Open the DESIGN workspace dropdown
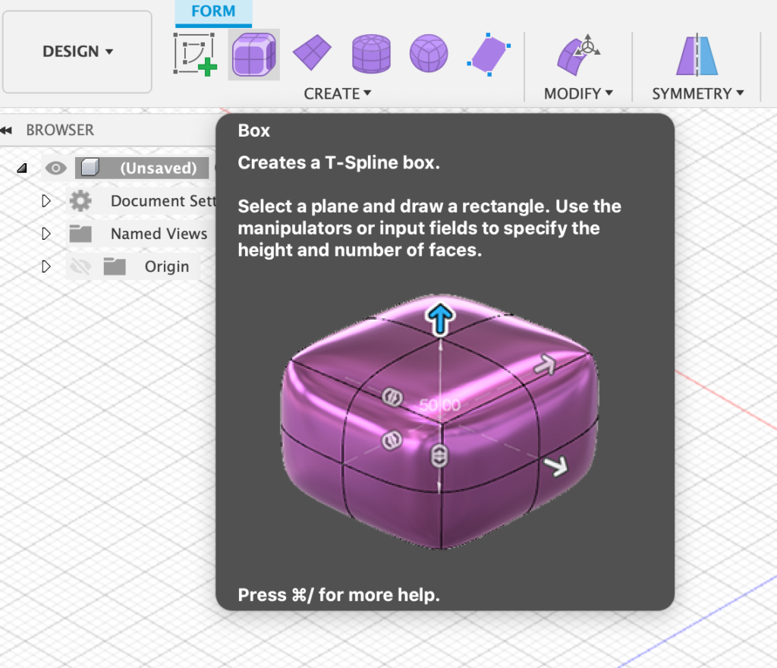Image resolution: width=777 pixels, height=668 pixels. (77, 52)
